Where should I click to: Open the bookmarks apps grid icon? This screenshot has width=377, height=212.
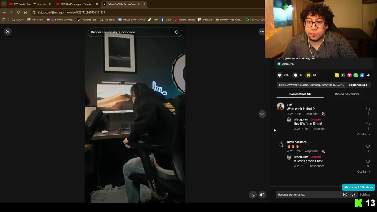click(x=4, y=20)
